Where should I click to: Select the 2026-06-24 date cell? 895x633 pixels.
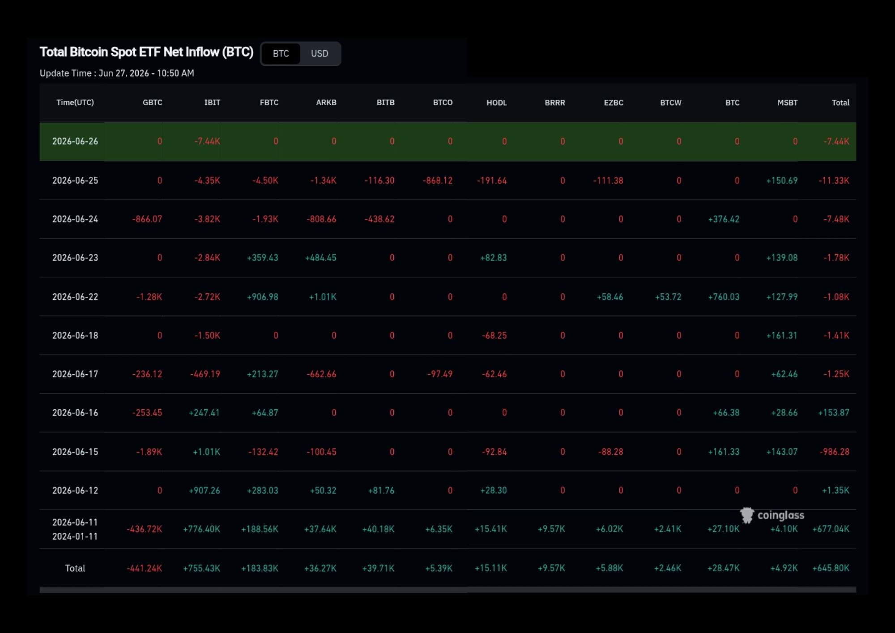[x=75, y=219]
